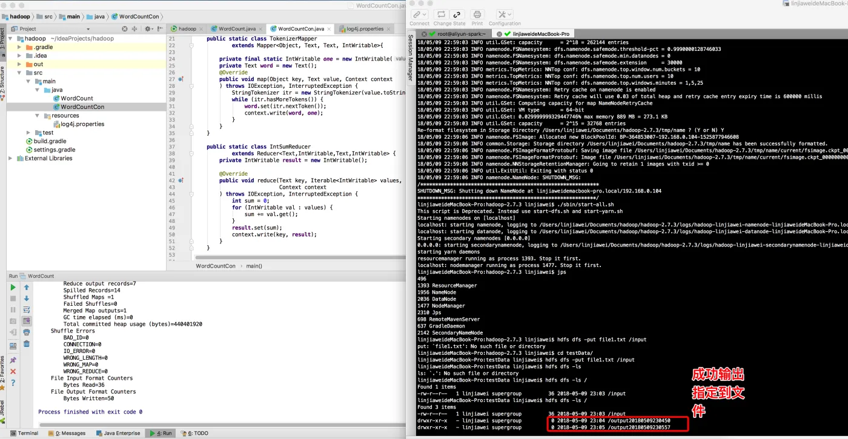Stop the process in the Run panel
The width and height of the screenshot is (848, 439).
13,299
